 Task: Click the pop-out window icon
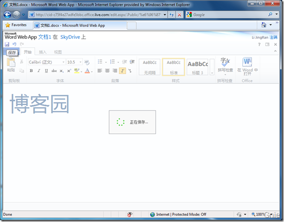267,44
